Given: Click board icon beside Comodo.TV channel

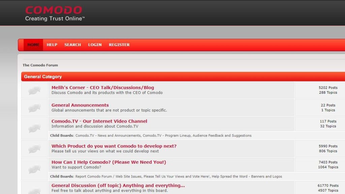Looking at the screenshot, I should (35, 128).
